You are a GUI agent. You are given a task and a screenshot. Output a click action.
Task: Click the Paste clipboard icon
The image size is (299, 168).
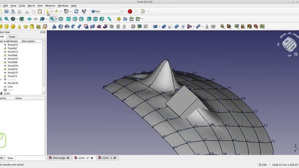click(40, 11)
